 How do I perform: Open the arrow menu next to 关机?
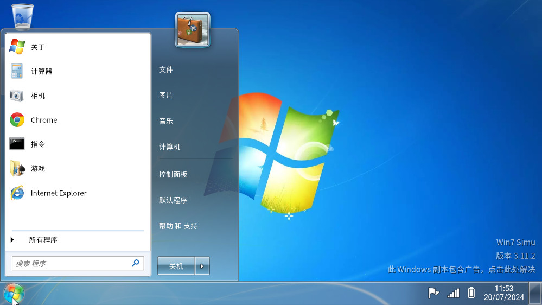pyautogui.click(x=202, y=266)
